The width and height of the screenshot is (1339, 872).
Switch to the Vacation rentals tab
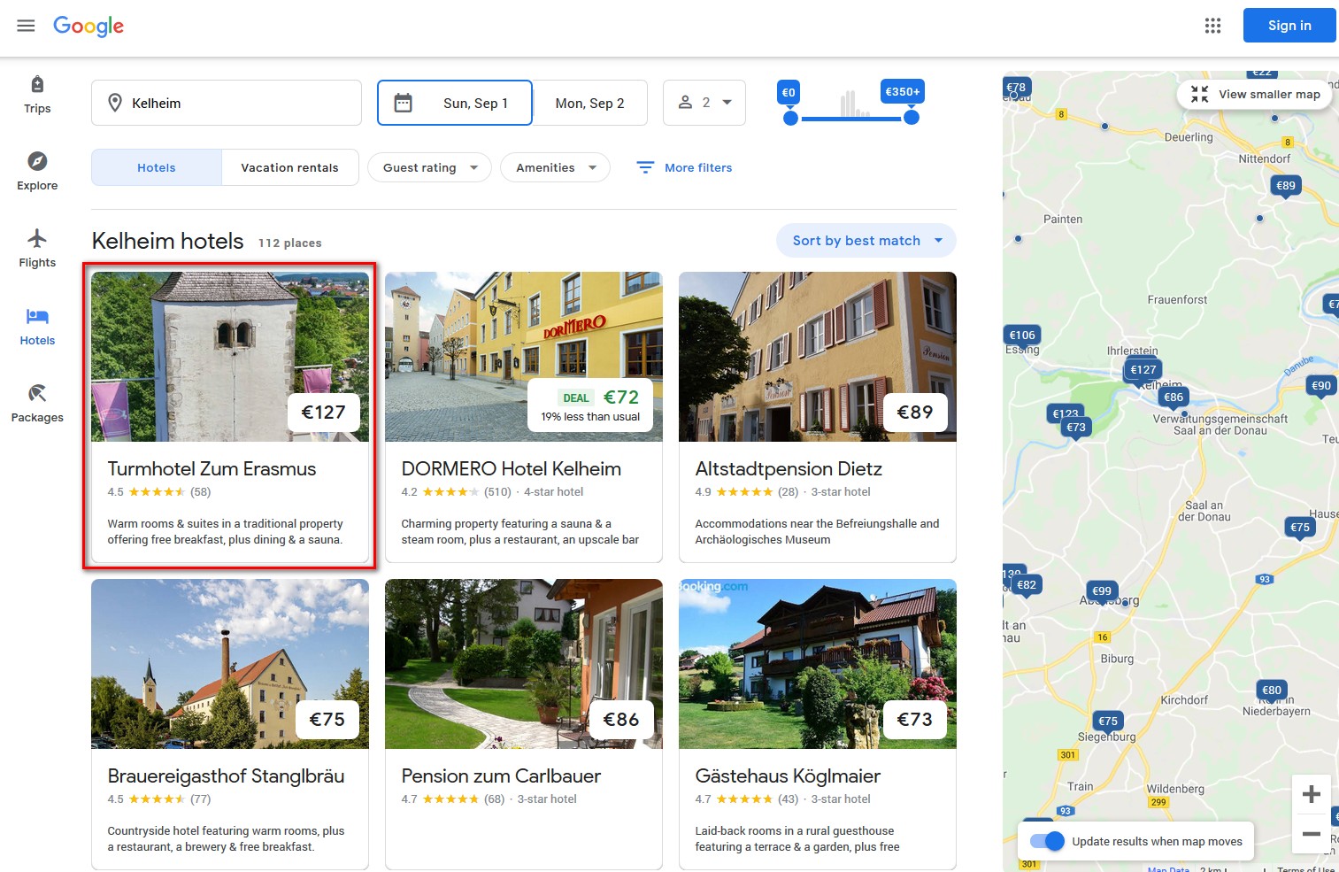pyautogui.click(x=289, y=167)
